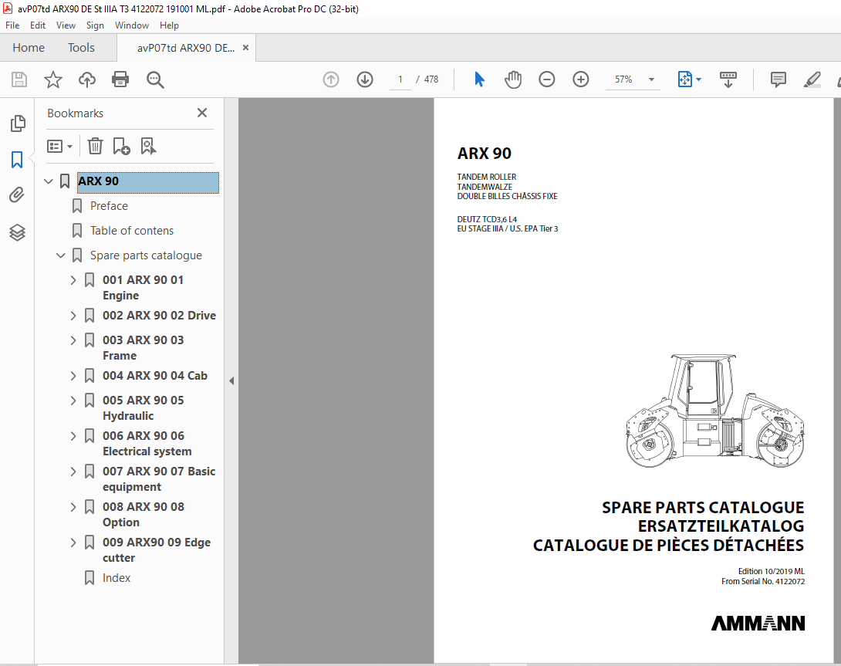The height and width of the screenshot is (666, 841).
Task: Expand 002 ARX 90 02 Drive bookmark
Action: 73,316
